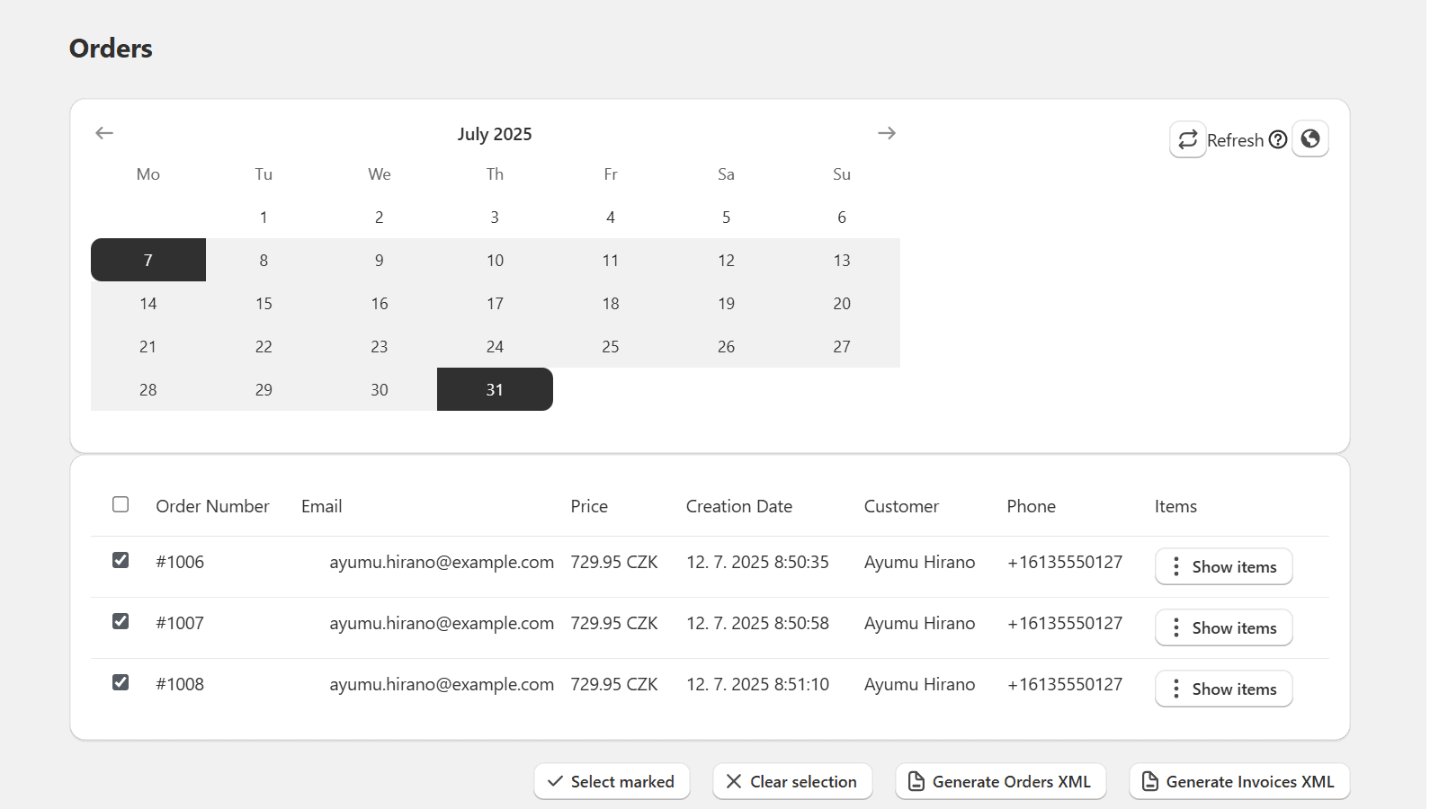Pick July 6 on the calendar
Image resolution: width=1439 pixels, height=809 pixels.
(842, 217)
